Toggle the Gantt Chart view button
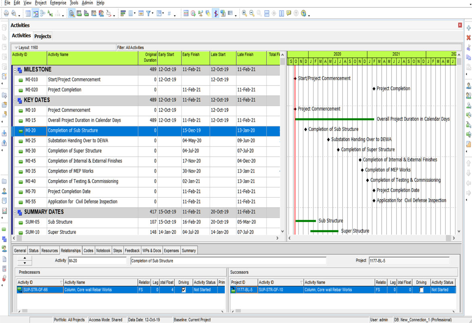This screenshot has height=323, width=472. tap(35, 13)
